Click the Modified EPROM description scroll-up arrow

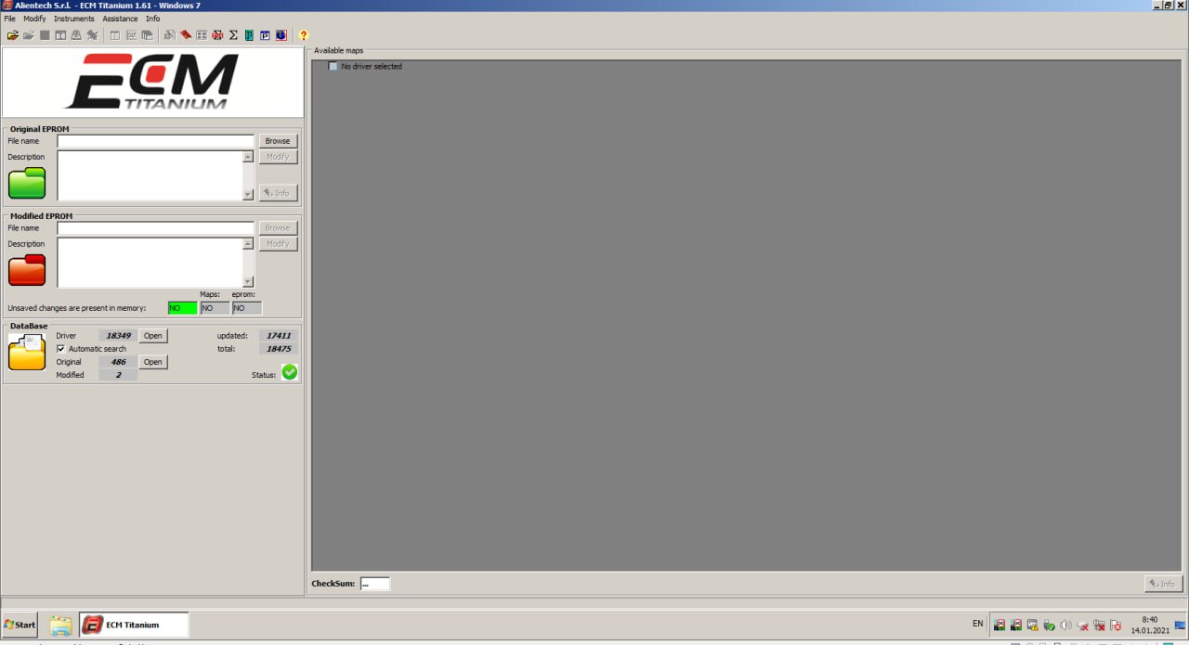point(248,244)
